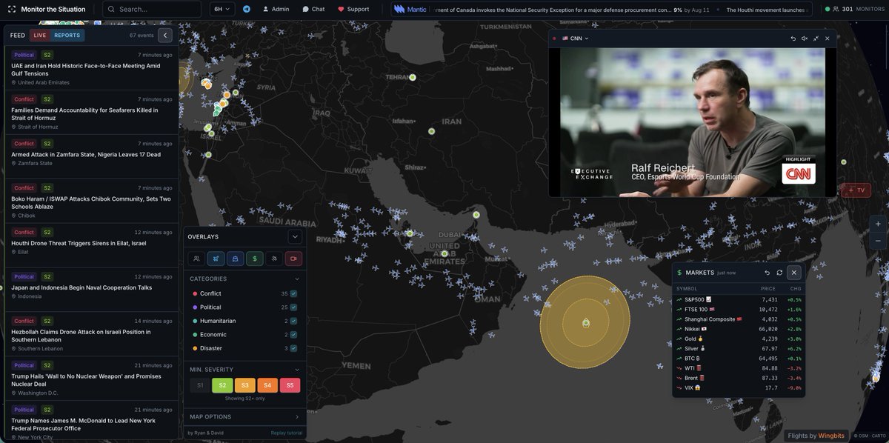Switch to the REPORTS feed tab

pyautogui.click(x=67, y=35)
